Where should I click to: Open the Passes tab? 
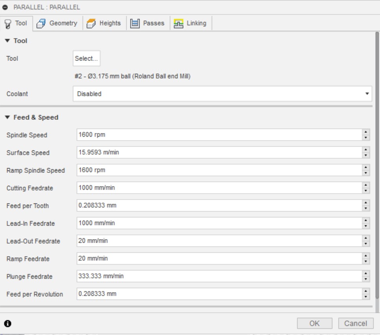[148, 23]
